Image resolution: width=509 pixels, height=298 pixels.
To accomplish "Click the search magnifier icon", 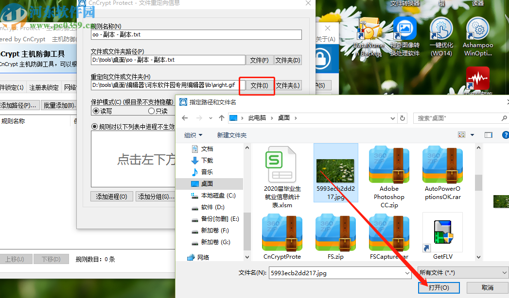I will pyautogui.click(x=504, y=118).
